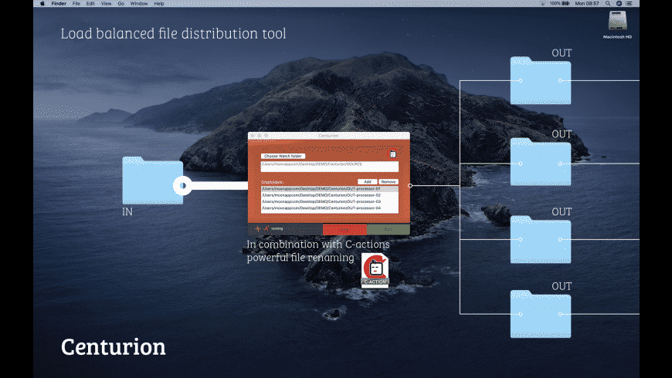Open Siri from the menu bar
Screen dimensions: 672x378
click(619, 3)
